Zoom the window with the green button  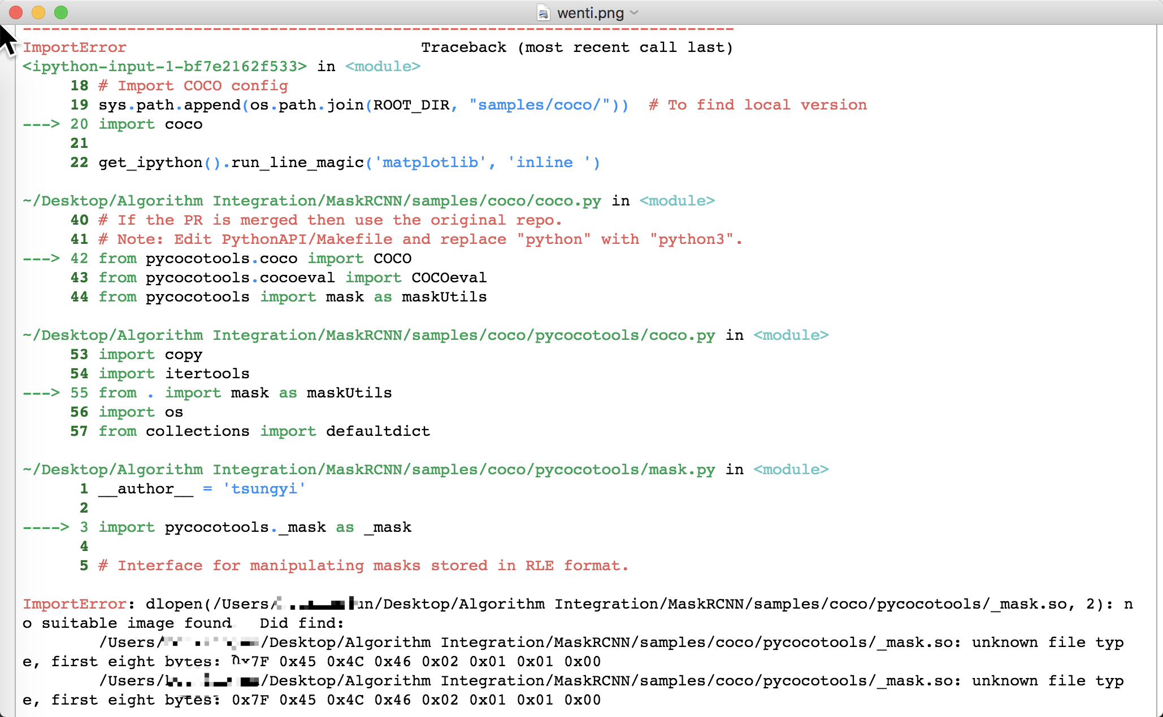tap(61, 12)
